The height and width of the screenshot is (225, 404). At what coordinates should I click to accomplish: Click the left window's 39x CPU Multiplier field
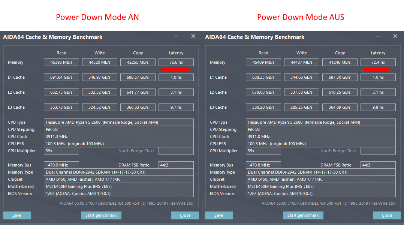point(61,151)
